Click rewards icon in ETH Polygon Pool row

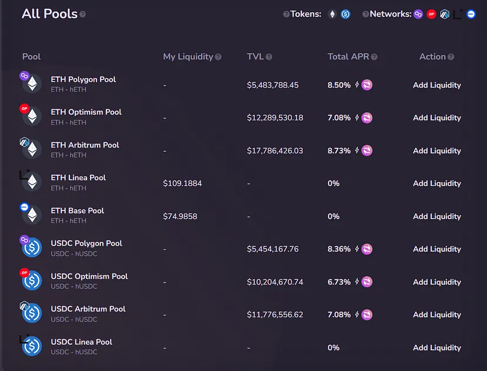[x=367, y=85]
